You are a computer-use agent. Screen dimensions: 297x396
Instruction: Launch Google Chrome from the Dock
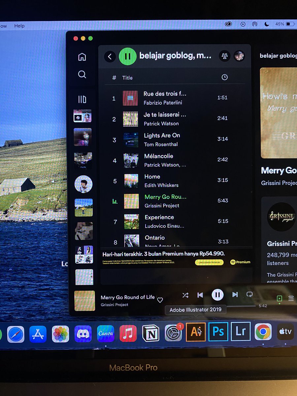pos(263,331)
